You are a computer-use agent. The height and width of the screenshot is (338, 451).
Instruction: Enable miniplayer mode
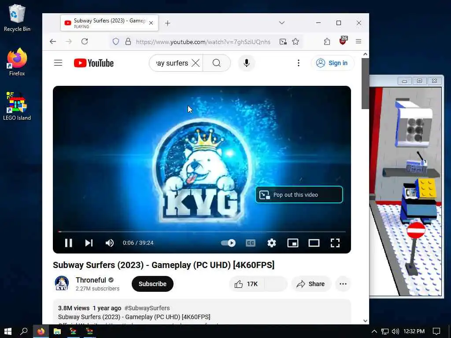[x=293, y=243]
